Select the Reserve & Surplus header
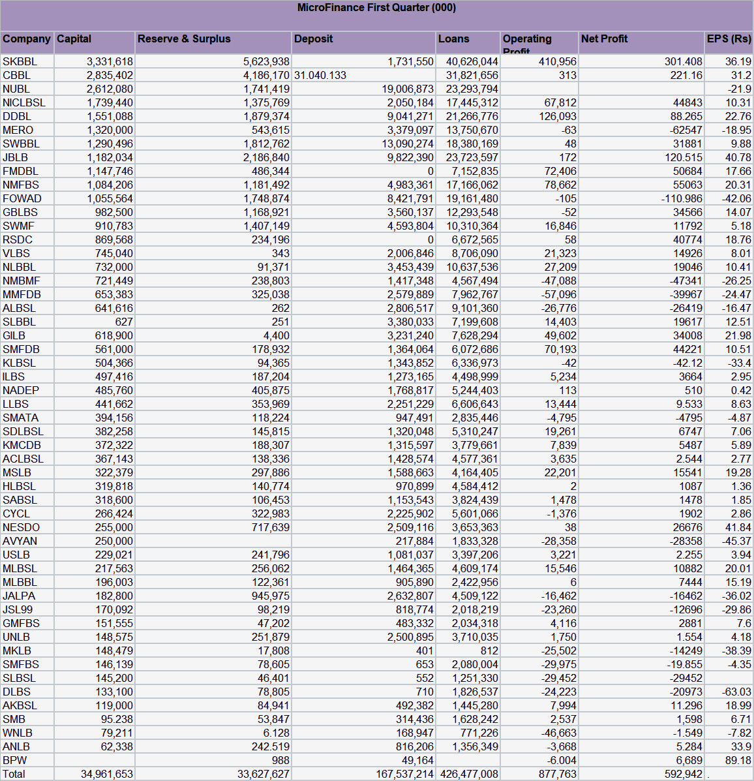 pyautogui.click(x=184, y=39)
